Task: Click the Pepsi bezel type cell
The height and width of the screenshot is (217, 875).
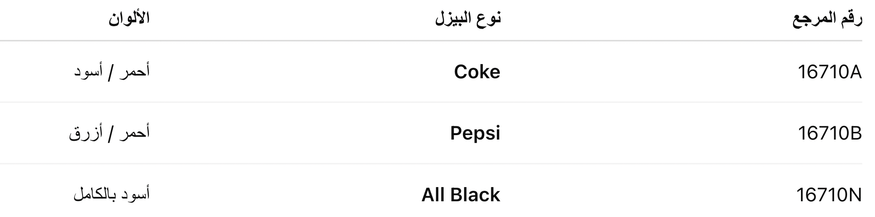Action: [475, 134]
